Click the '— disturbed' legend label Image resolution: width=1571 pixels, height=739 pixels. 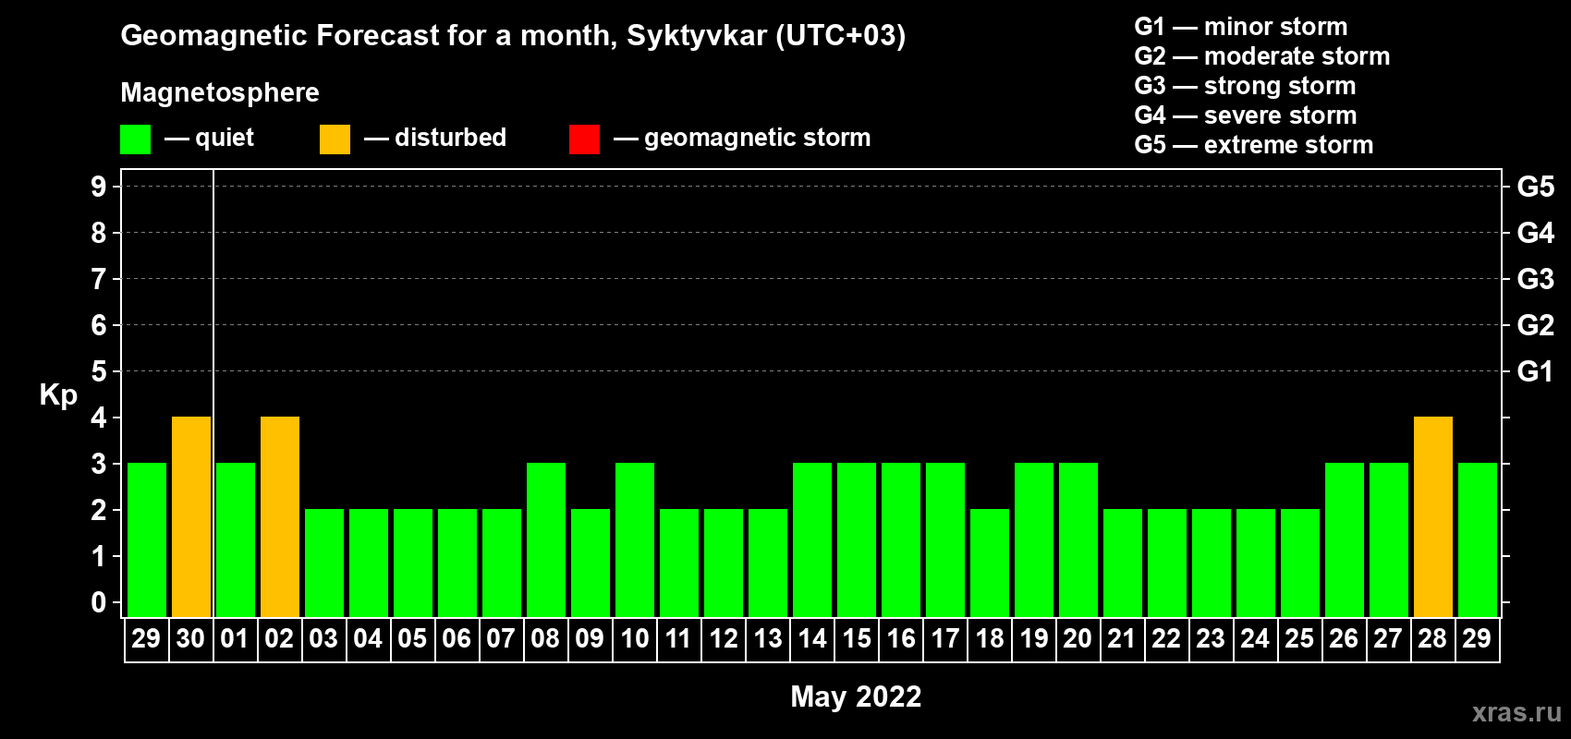(x=435, y=138)
